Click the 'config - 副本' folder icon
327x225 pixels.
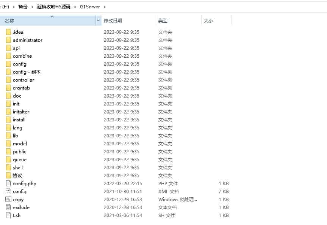coord(8,72)
